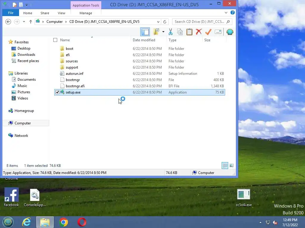Viewport: 305px width, 228px height.
Task: Sort by the Type column header
Action: (x=172, y=40)
